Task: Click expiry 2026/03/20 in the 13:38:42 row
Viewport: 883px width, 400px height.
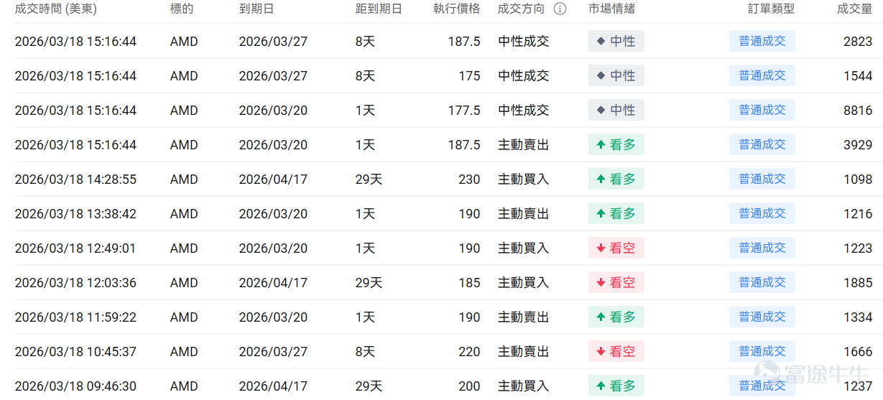Action: click(x=273, y=214)
